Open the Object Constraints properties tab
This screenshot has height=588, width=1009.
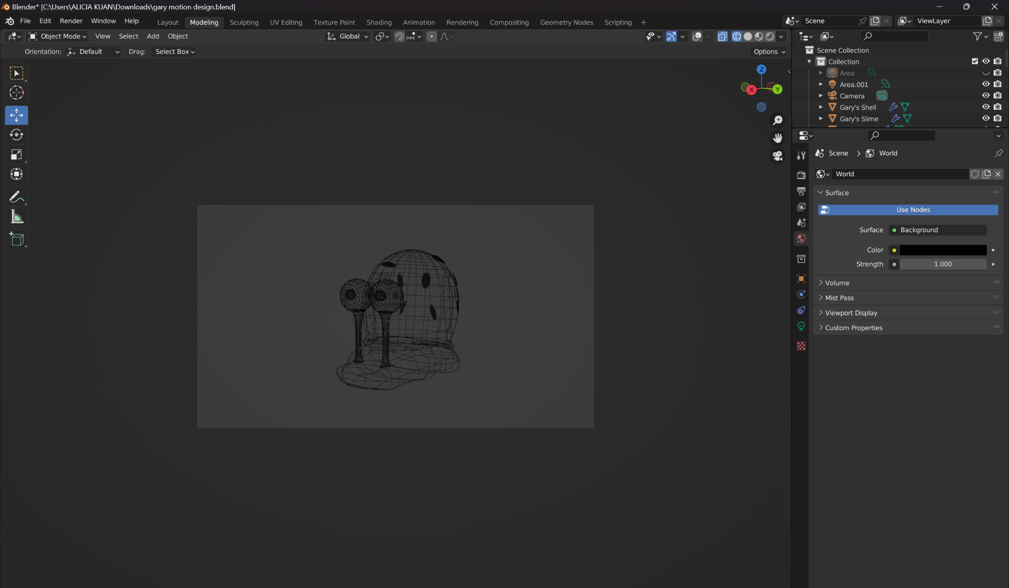tap(801, 310)
